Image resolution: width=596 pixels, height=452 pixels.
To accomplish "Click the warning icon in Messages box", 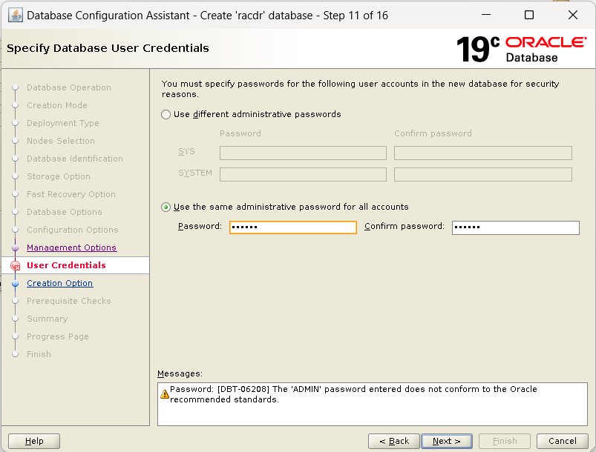I will click(165, 394).
